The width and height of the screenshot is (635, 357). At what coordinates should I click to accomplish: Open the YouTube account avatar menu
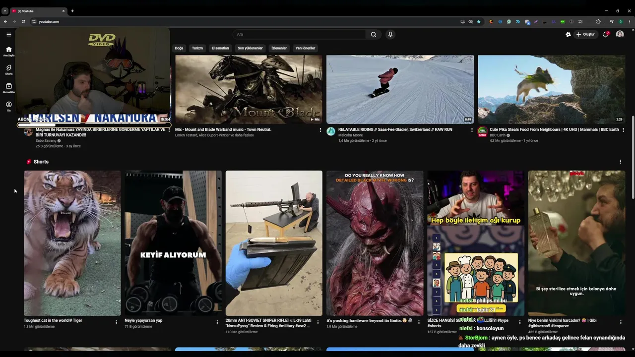(x=620, y=34)
